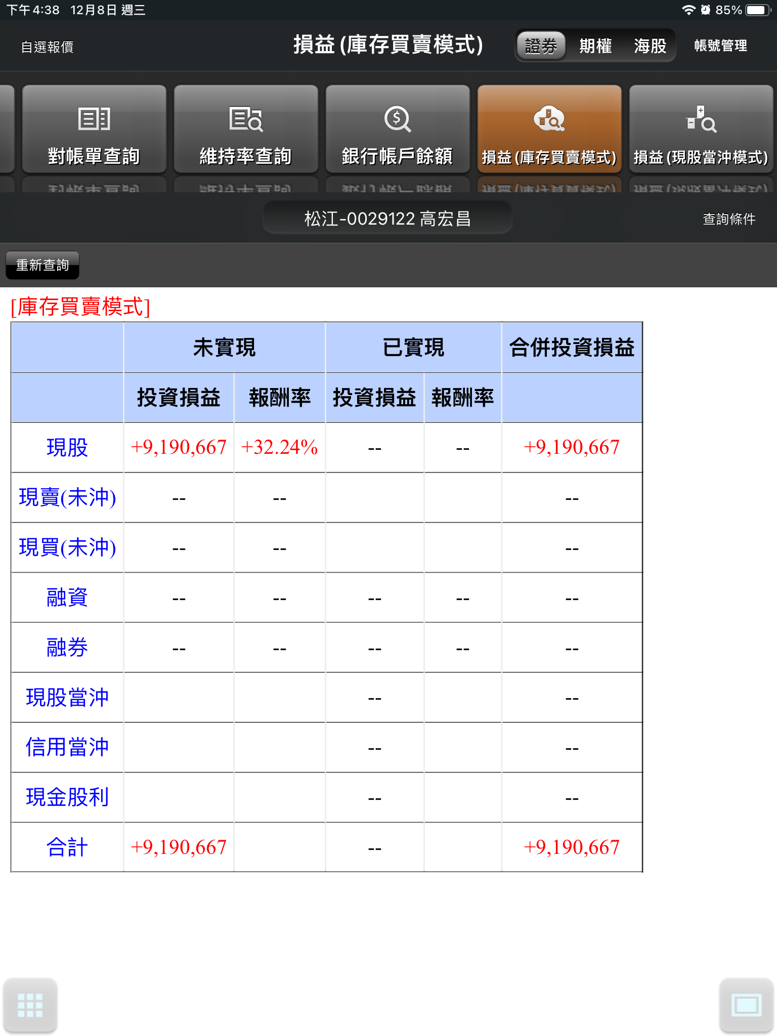This screenshot has width=777, height=1036.
Task: Open the 融資 row link
Action: click(x=67, y=597)
